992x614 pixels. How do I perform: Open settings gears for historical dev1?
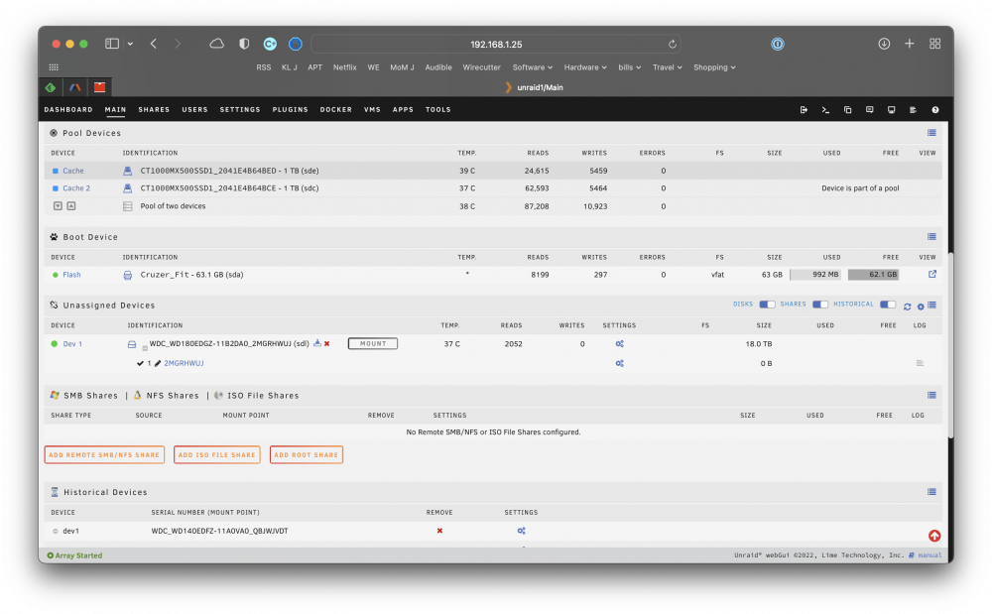[522, 531]
